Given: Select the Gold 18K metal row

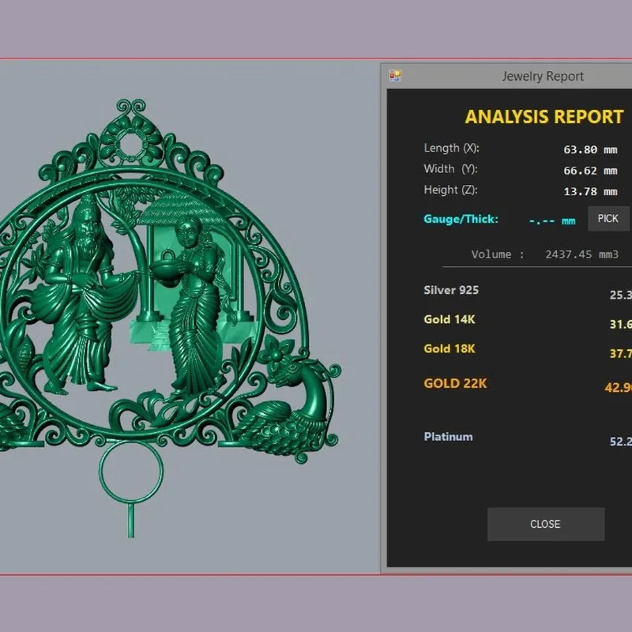Looking at the screenshot, I should (528, 351).
